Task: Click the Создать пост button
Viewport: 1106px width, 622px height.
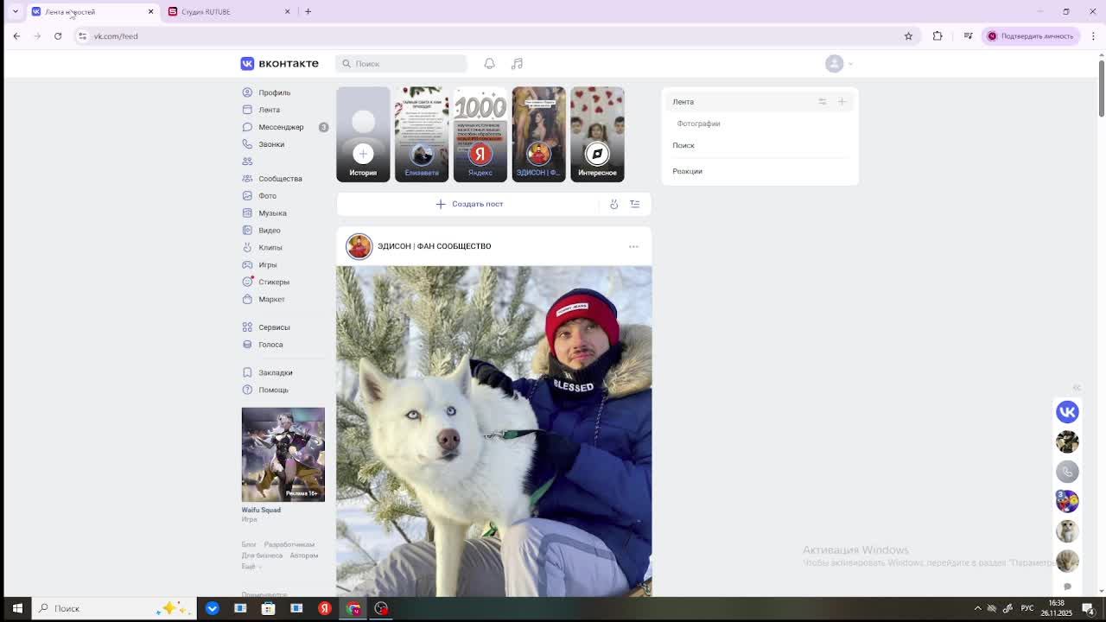Action: [x=469, y=205]
